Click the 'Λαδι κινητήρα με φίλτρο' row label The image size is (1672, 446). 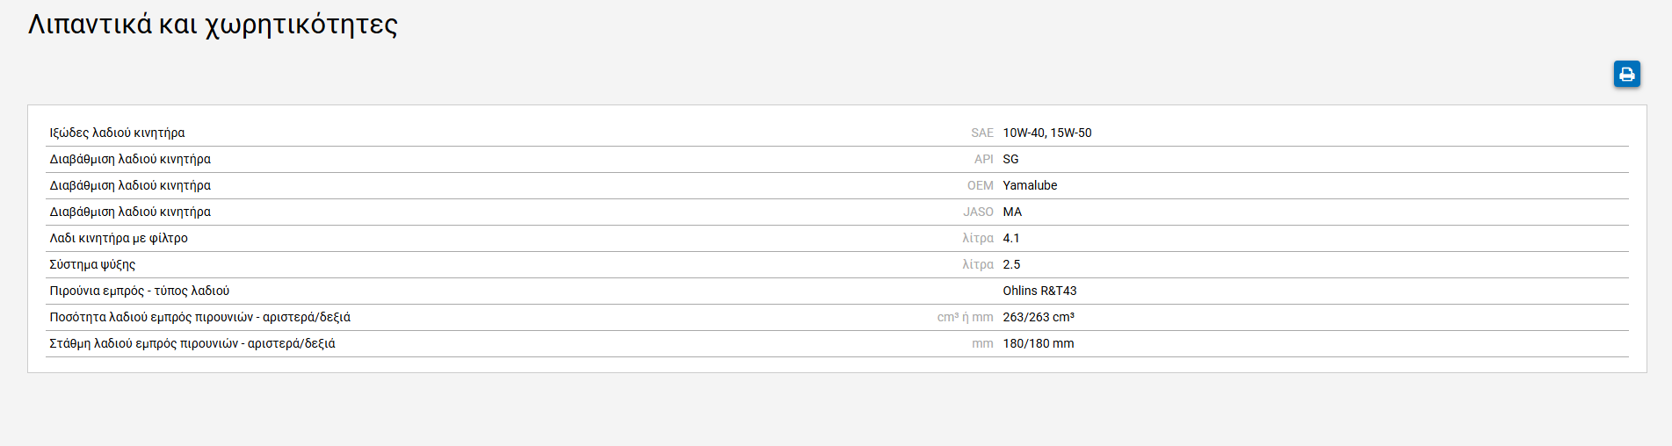tap(119, 238)
